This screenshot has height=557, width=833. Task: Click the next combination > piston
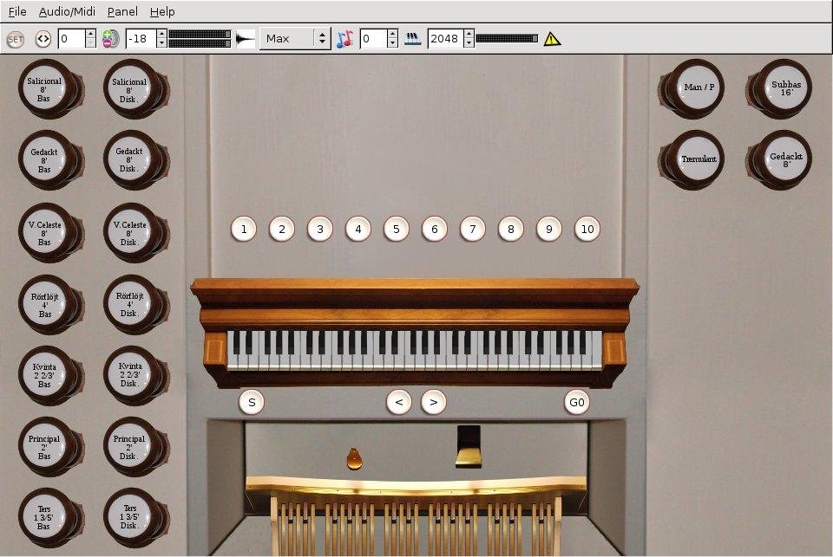pyautogui.click(x=434, y=403)
